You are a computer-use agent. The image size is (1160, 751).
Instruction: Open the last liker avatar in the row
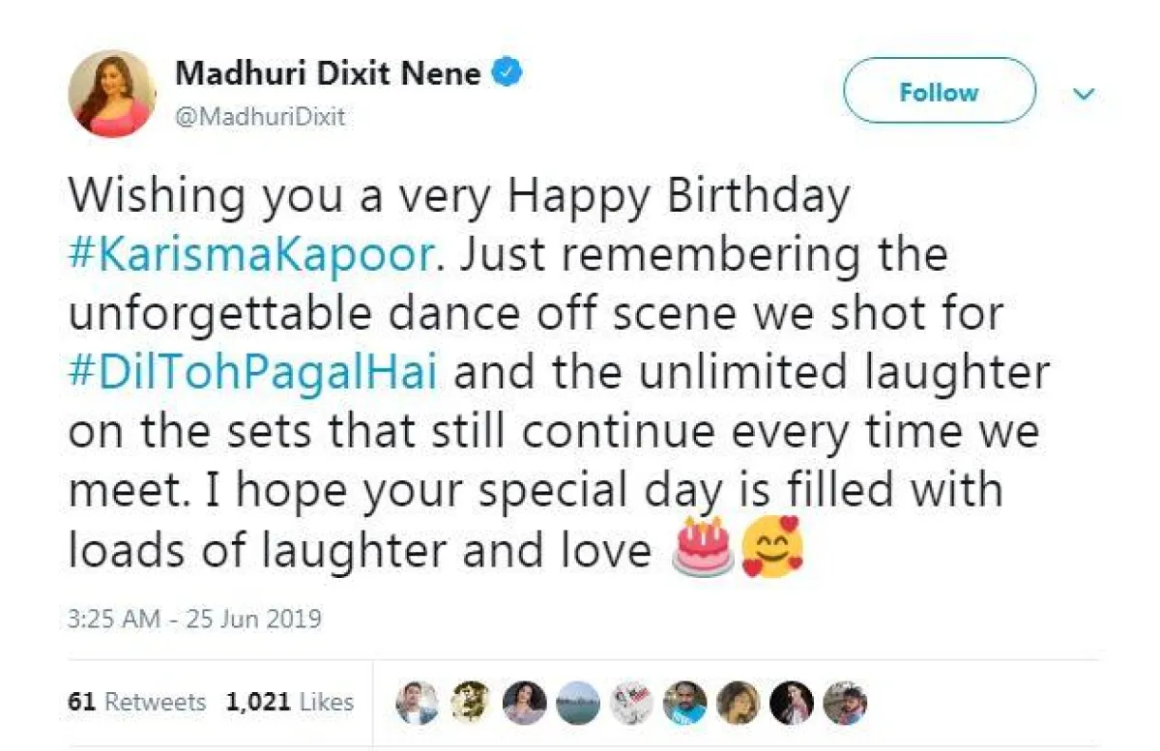coord(844,704)
